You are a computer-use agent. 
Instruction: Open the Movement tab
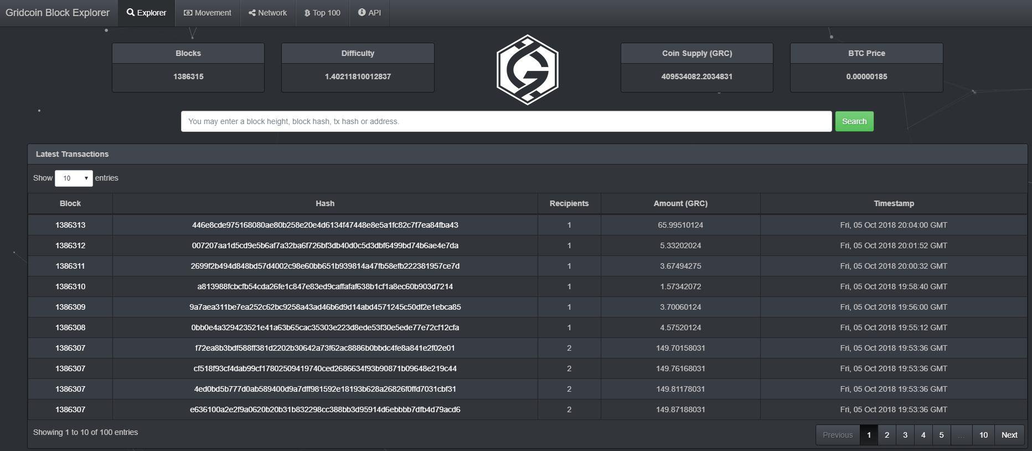(x=208, y=13)
